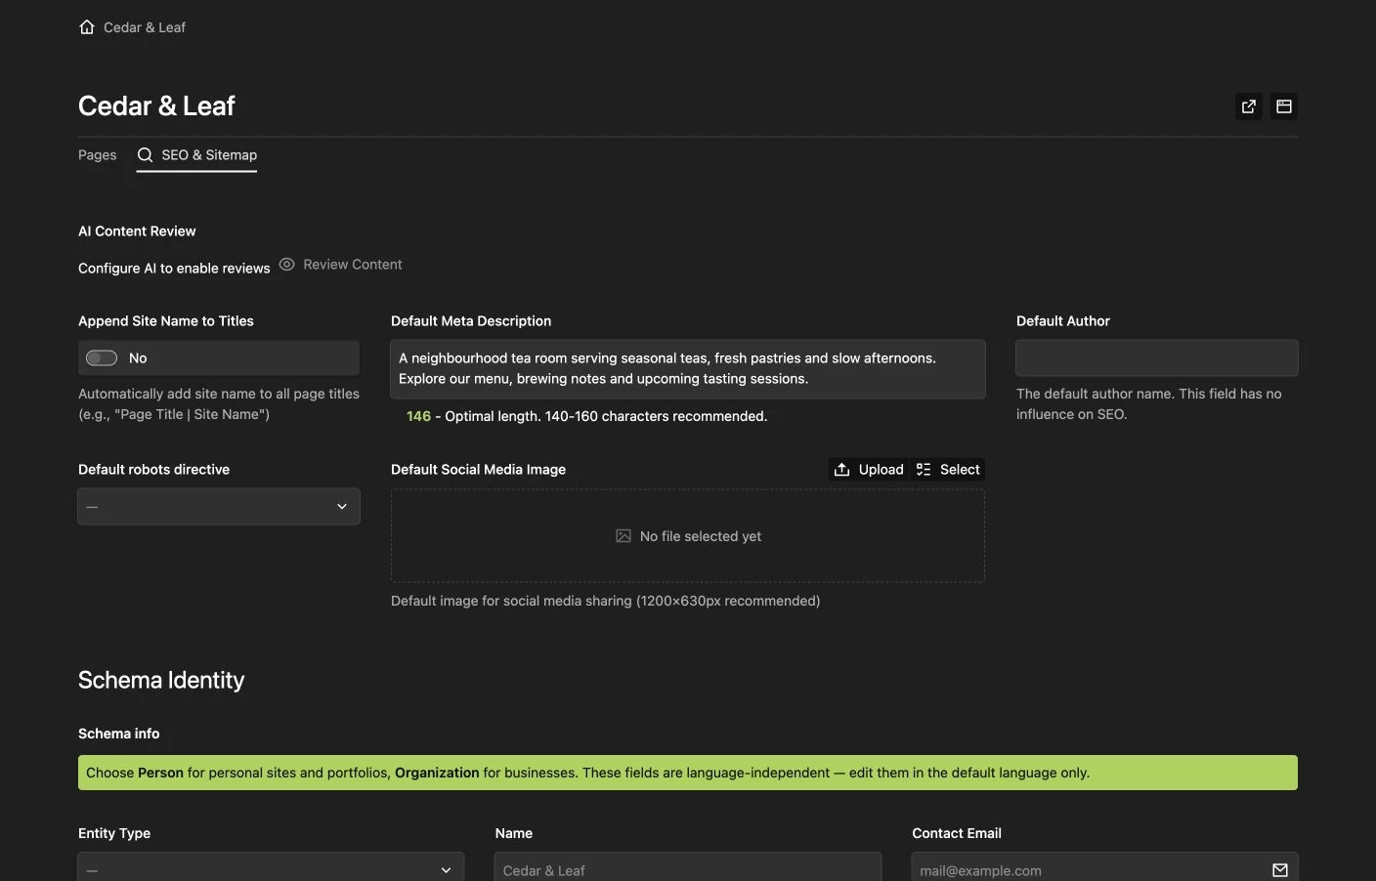Click the Automatically add site name help text
Screen dimensions: 1376x881
click(x=219, y=404)
